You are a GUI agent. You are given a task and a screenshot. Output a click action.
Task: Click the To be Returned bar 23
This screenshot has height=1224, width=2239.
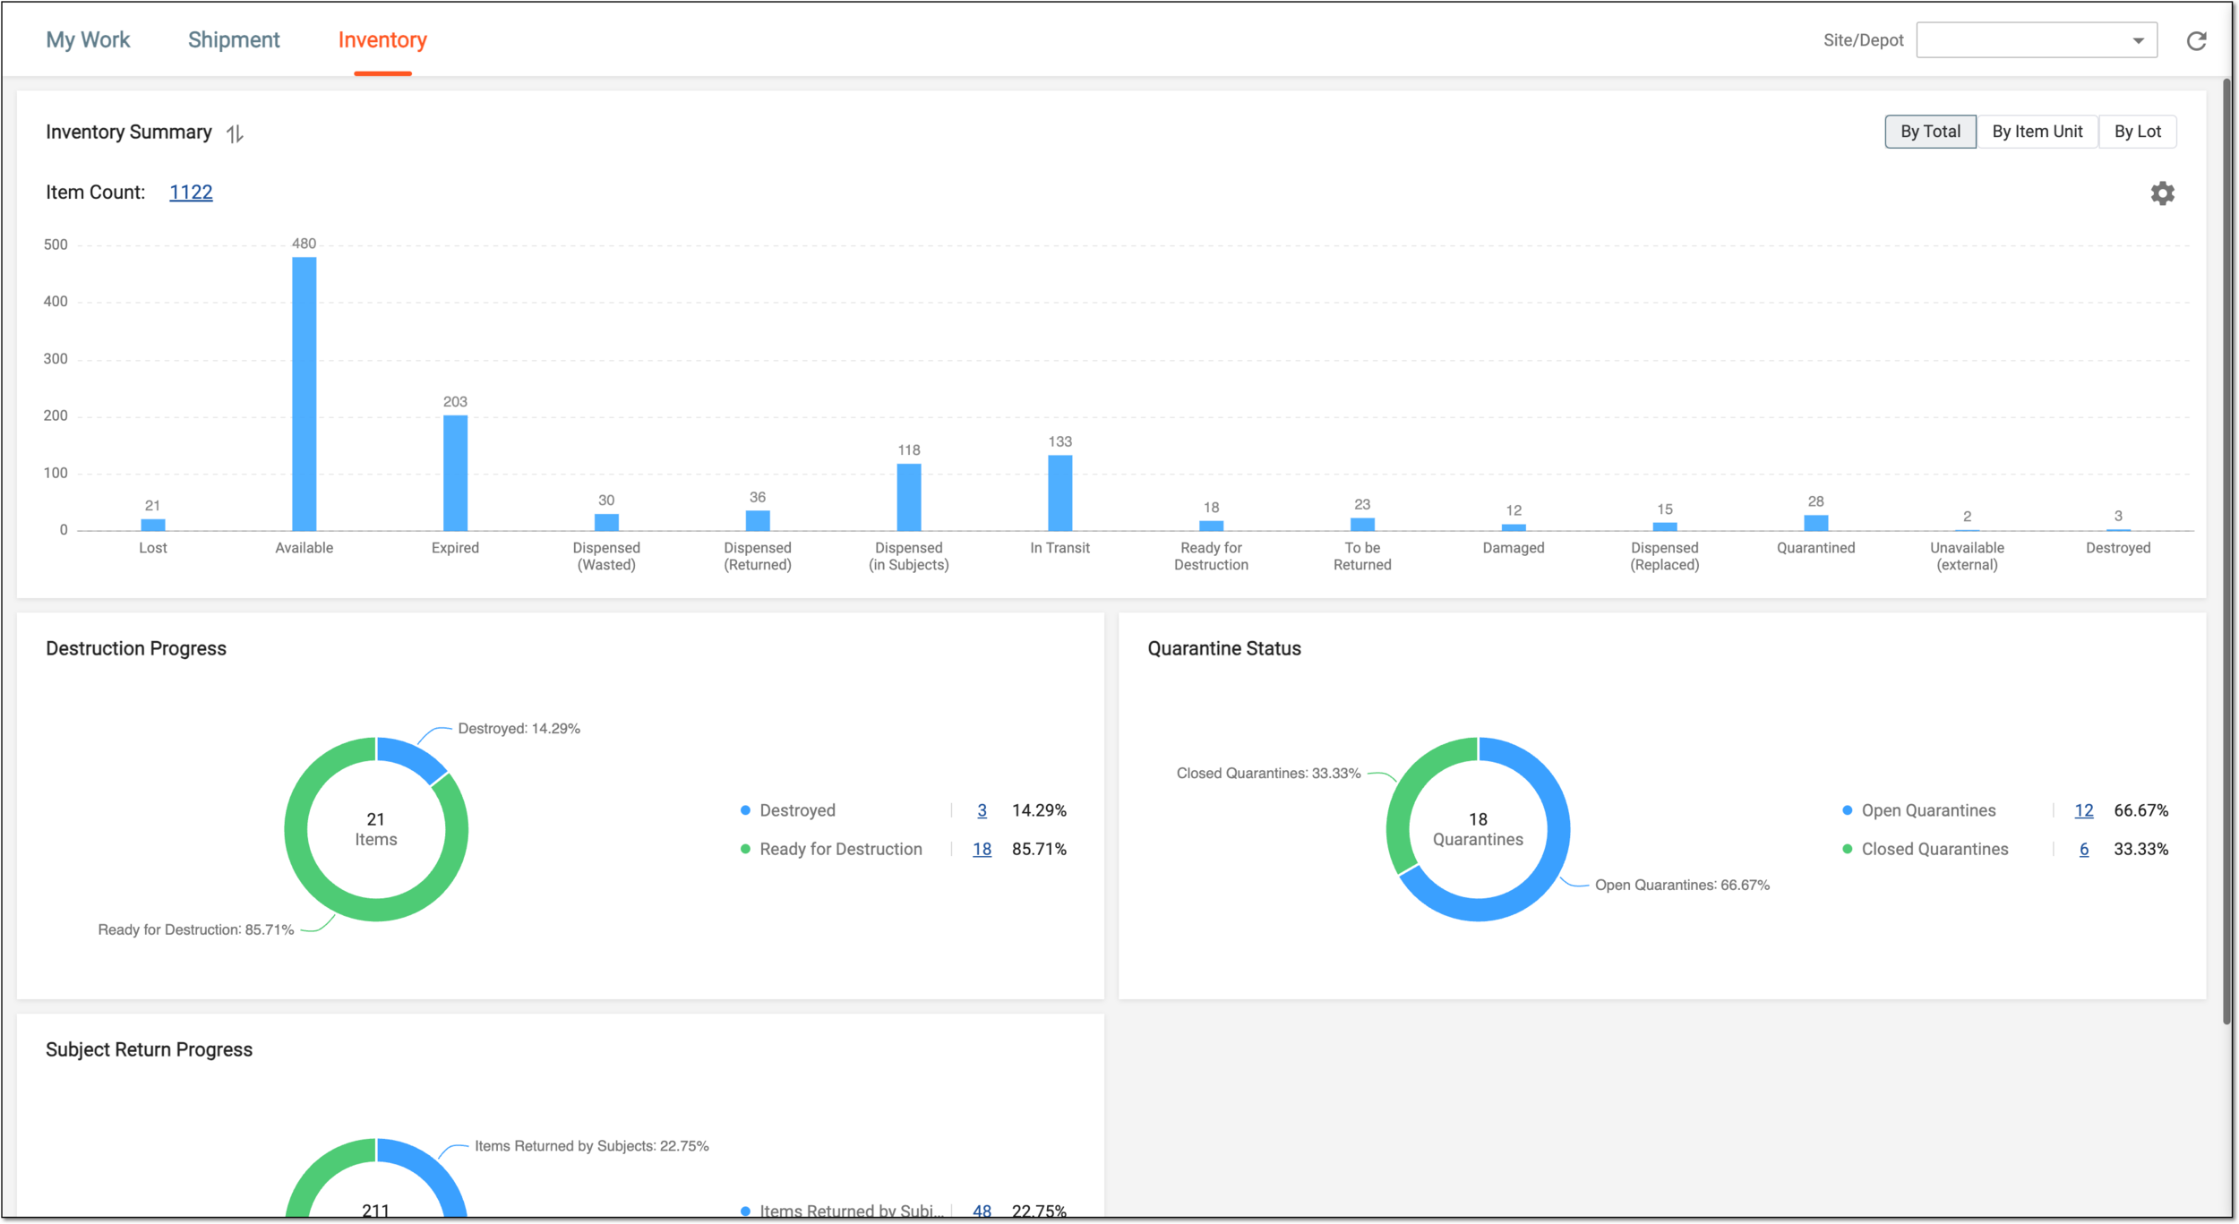1362,524
